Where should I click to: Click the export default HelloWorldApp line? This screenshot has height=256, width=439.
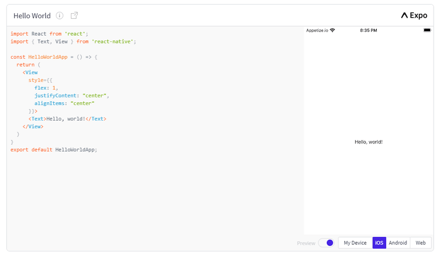54,149
